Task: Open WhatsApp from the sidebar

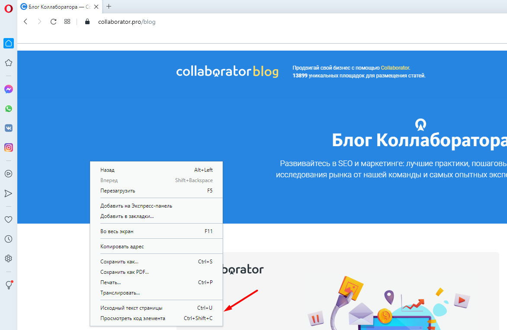Action: [x=8, y=109]
